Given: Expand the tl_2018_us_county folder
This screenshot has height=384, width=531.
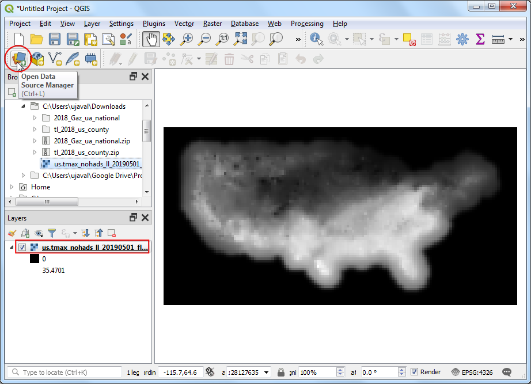Looking at the screenshot, I should [x=35, y=130].
